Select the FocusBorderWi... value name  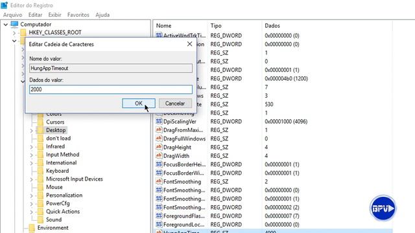point(184,173)
